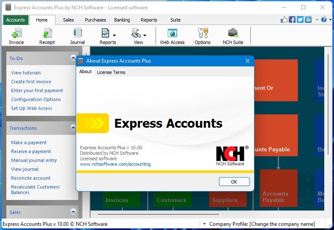334x230 pixels.
Task: Expand the View toolbar dropdown arrow
Action: click(x=145, y=36)
